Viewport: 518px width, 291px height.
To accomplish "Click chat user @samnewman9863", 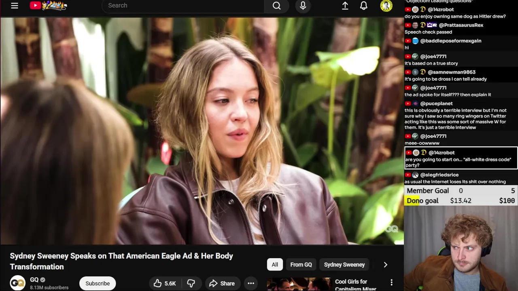I will point(451,72).
